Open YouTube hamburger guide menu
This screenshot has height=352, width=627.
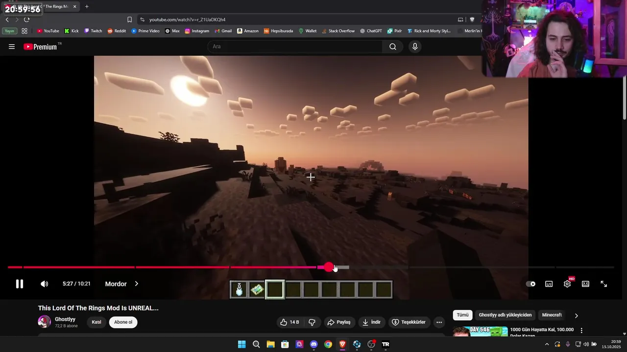[x=12, y=46]
